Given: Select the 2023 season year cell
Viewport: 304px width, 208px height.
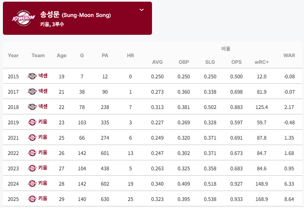Looking at the screenshot, I should coord(13,168).
